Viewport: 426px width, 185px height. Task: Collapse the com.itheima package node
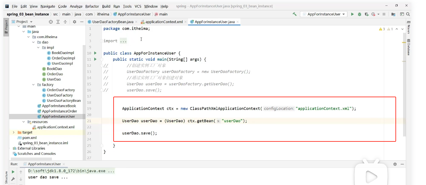coord(29,37)
